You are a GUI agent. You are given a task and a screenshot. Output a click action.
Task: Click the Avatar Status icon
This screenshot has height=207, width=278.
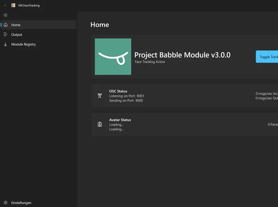click(x=100, y=124)
